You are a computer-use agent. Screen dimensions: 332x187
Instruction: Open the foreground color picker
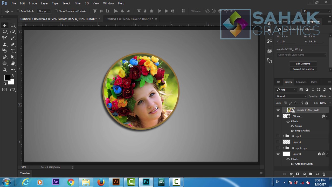pos(7,78)
